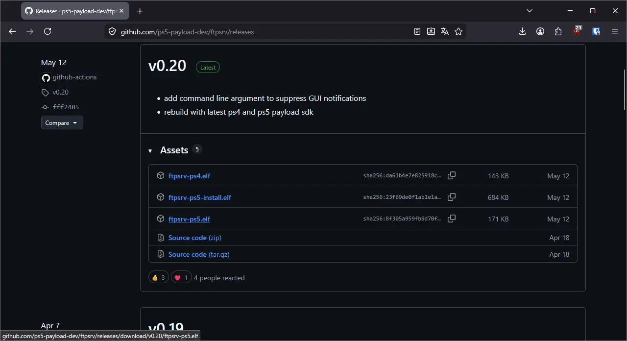The image size is (627, 341).
Task: Open commit fff2485
Action: click(x=66, y=107)
